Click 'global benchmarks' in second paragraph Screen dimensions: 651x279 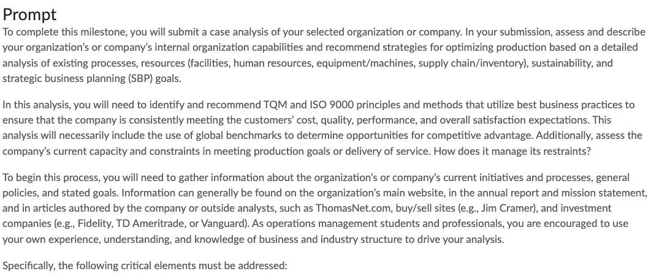244,136
